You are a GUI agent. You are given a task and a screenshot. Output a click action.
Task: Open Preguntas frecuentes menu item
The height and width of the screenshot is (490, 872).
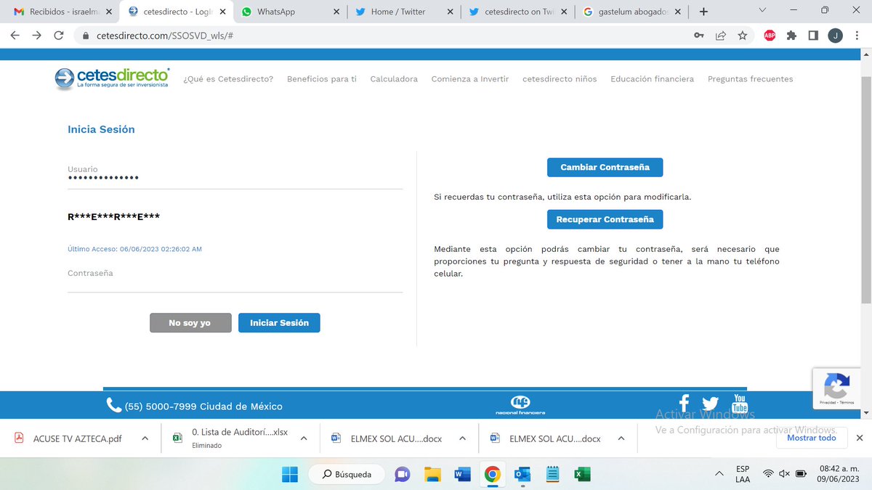751,78
